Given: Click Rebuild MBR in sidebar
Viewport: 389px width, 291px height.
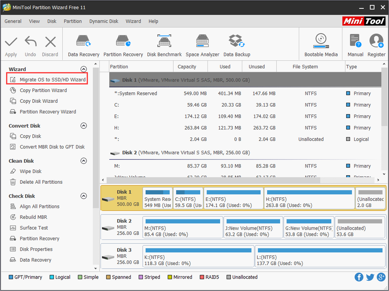Looking at the screenshot, I should [33, 217].
